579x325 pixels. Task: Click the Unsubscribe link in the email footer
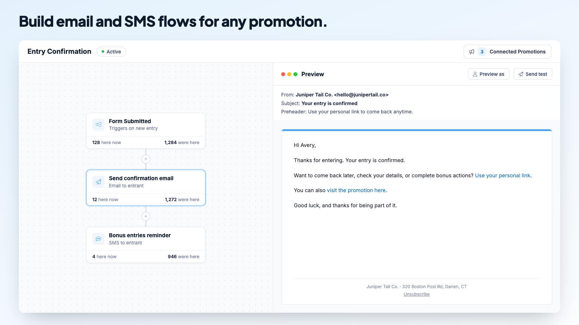tap(417, 294)
